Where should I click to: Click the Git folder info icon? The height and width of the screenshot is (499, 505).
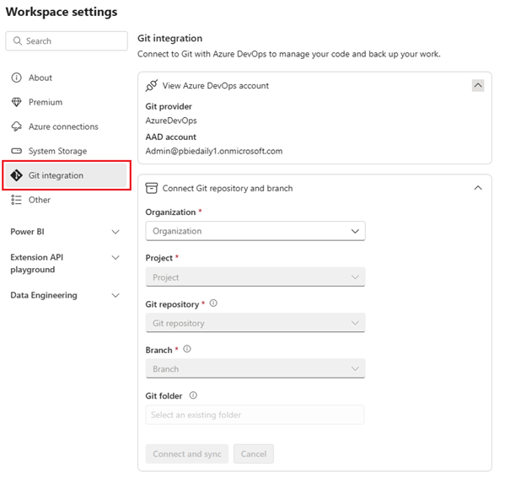193,395
